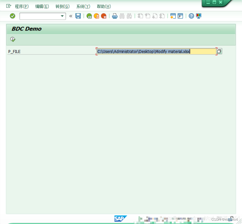
Task: Click the Generate Shortcut icon
Action: (180, 16)
